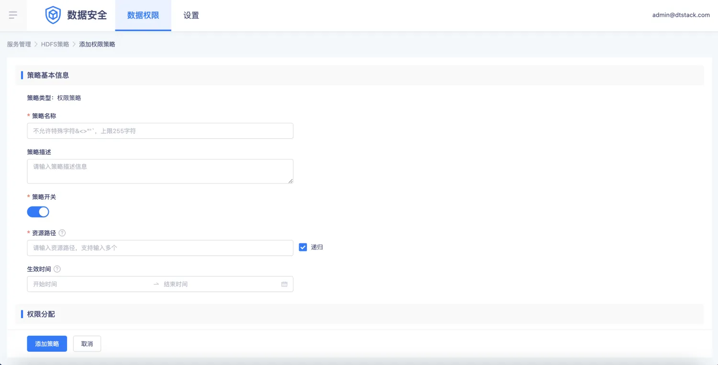718x365 pixels.
Task: Click the hamburger menu collapse icon
Action: 13,15
